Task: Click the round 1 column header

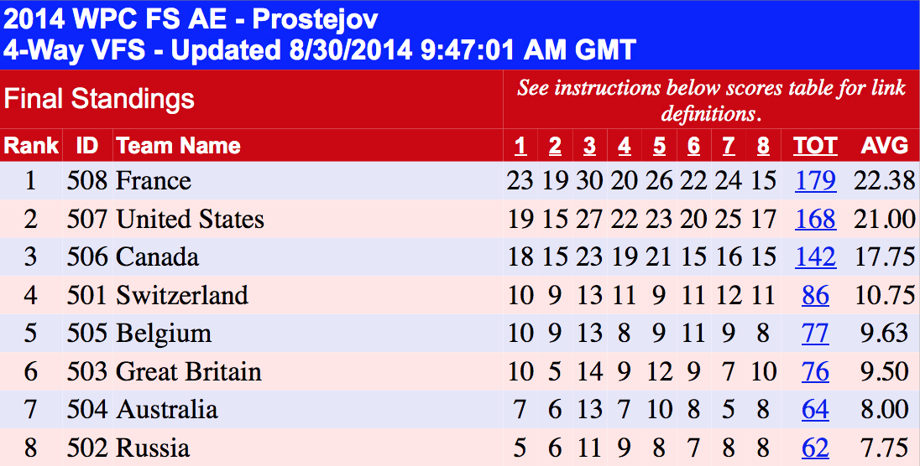Action: point(520,146)
